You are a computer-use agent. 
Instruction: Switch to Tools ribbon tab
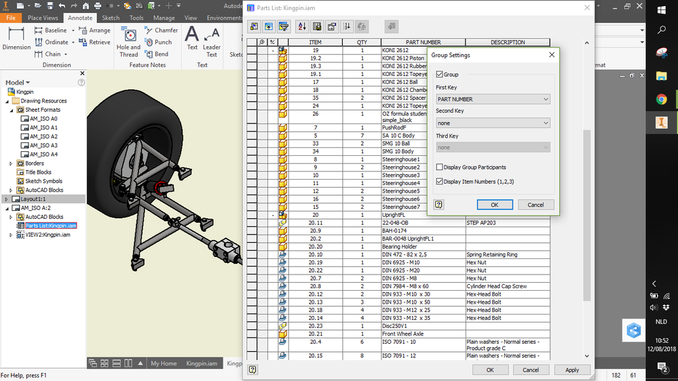[136, 18]
